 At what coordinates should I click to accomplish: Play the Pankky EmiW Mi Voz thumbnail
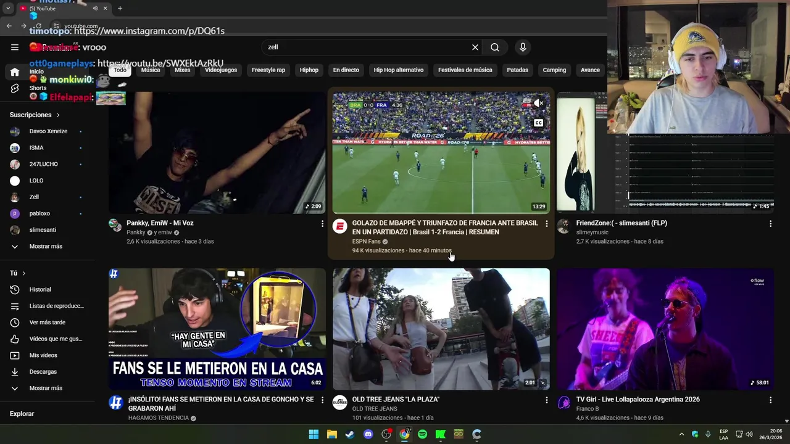click(217, 152)
